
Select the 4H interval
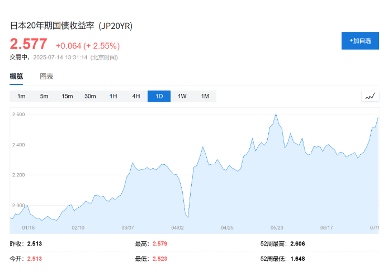pyautogui.click(x=136, y=96)
